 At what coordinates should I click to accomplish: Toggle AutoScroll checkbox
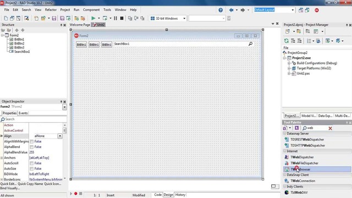32,163
